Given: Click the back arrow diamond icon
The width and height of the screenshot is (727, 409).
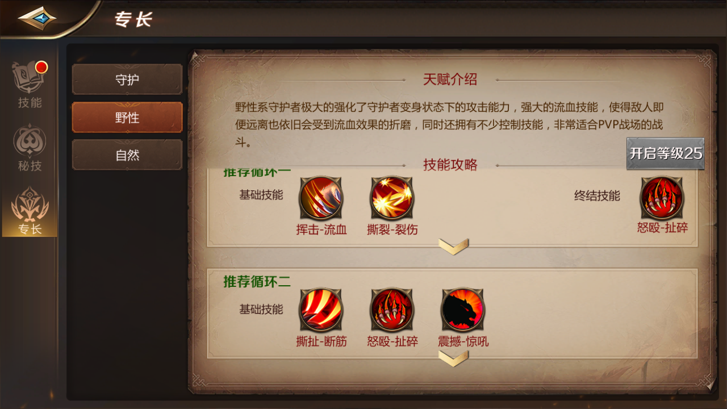Looking at the screenshot, I should coord(37,18).
